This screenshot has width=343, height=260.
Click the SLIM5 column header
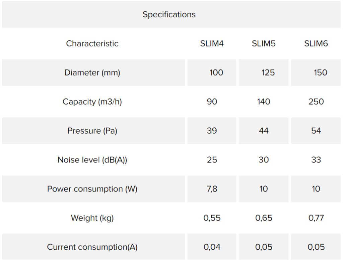(263, 43)
